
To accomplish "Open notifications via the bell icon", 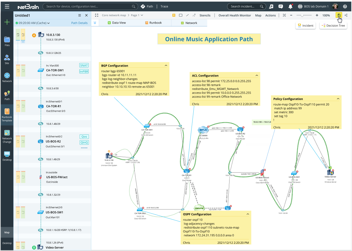I will [290, 6].
